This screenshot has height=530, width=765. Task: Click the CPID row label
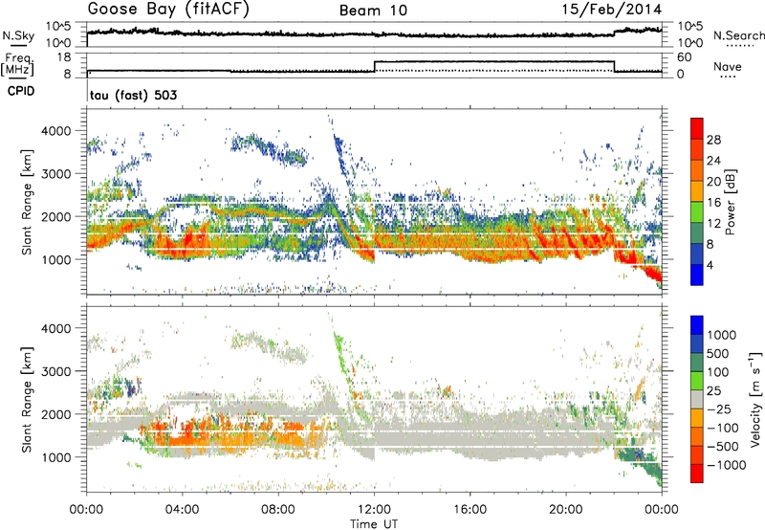pos(21,91)
